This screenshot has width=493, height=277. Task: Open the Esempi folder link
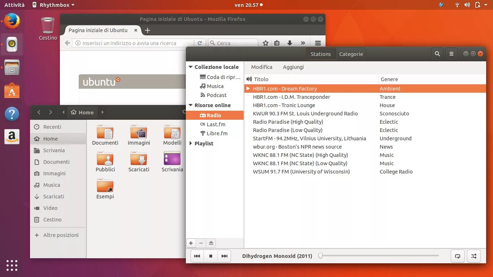[105, 189]
